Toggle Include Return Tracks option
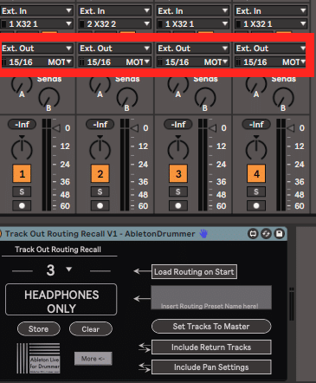This screenshot has height=383, width=316. (x=211, y=347)
